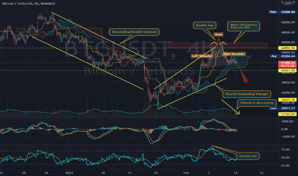Click the 7 date on time axis
Screen dimensions: 298x176
coord(209,173)
